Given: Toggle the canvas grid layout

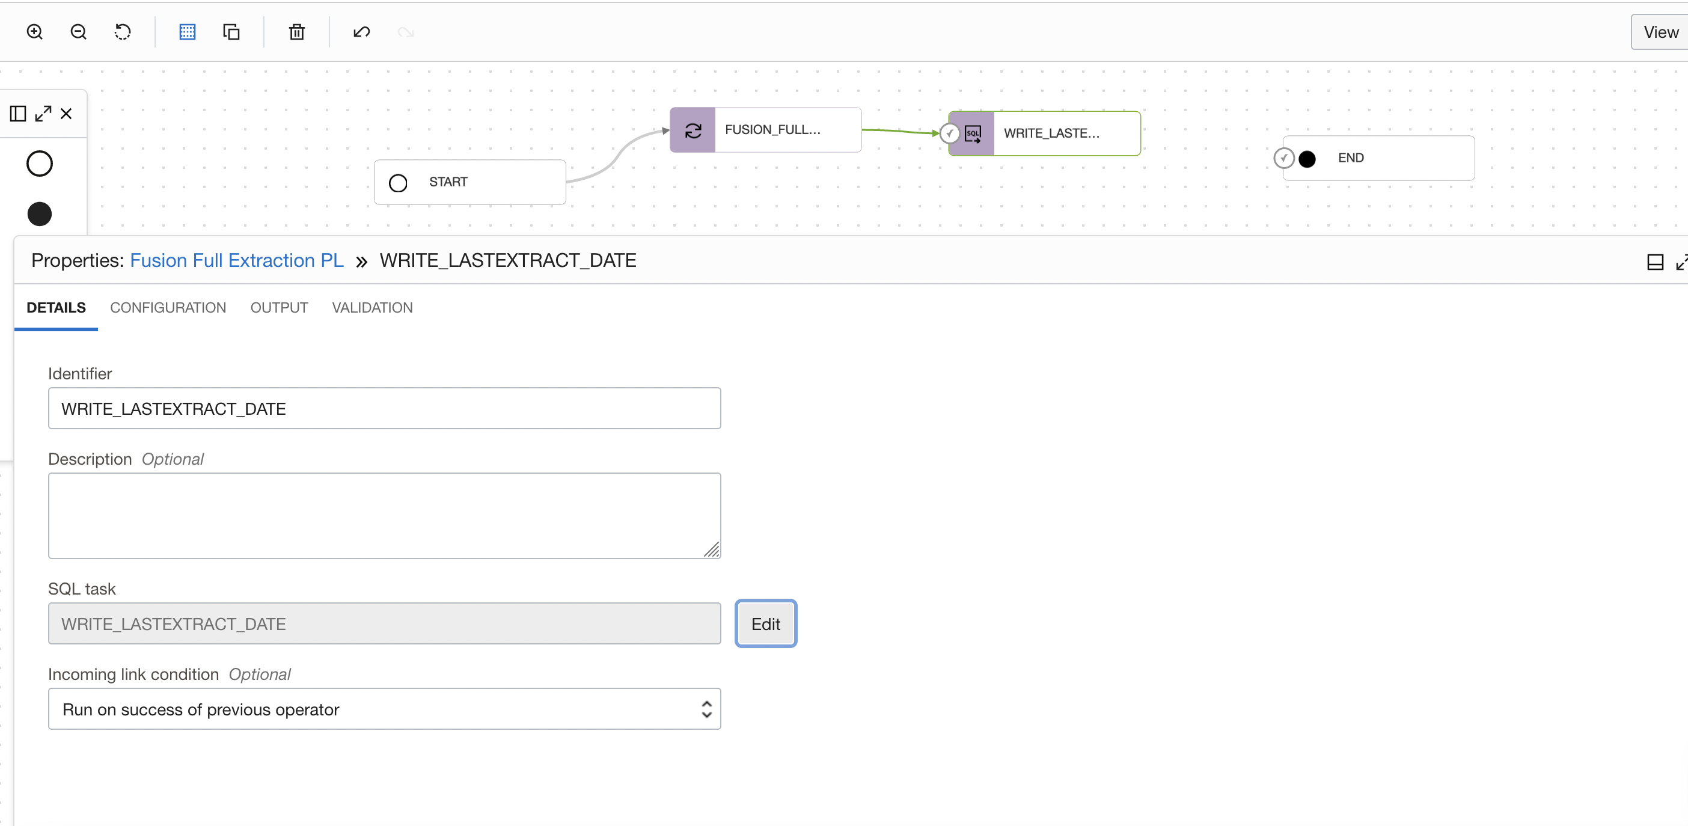Looking at the screenshot, I should 188,31.
